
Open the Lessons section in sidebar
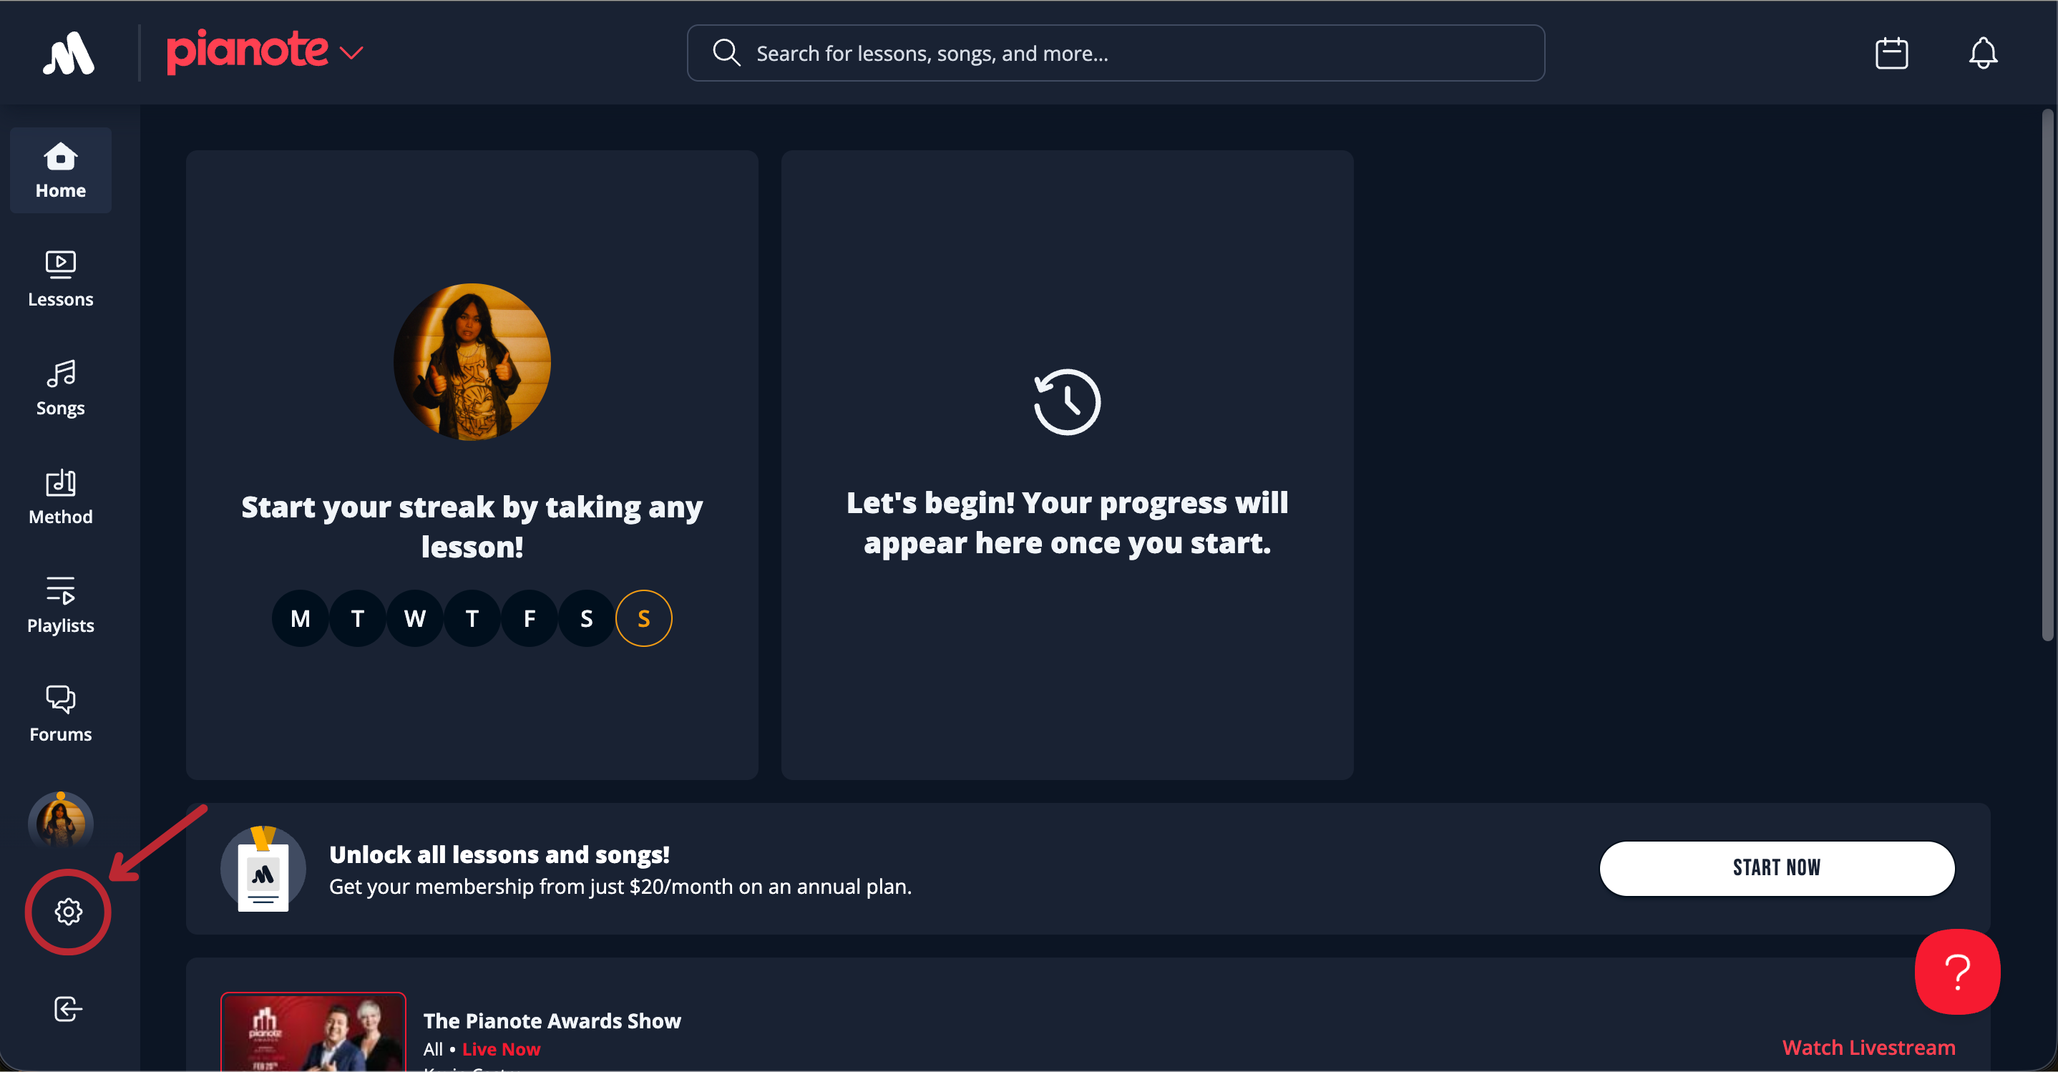(61, 279)
